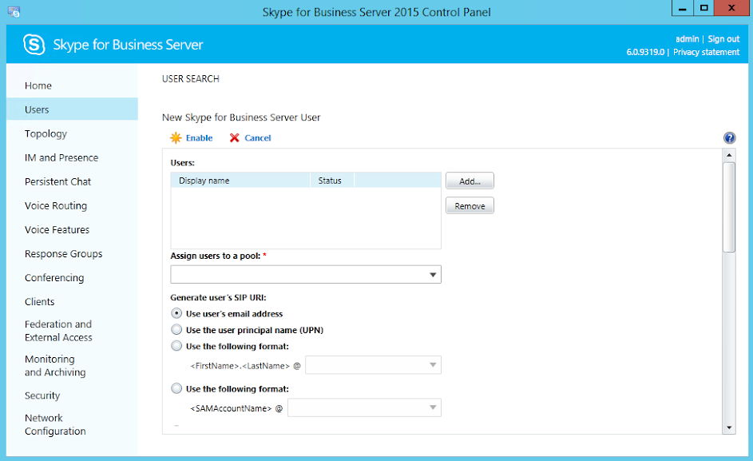Open Federation and External Access
This screenshot has height=461, width=753.
[58, 331]
